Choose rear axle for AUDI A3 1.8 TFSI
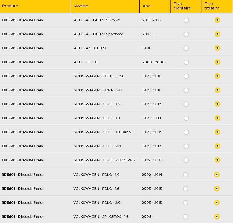Image resolution: width=233 pixels, height=223 pixels. (217, 48)
